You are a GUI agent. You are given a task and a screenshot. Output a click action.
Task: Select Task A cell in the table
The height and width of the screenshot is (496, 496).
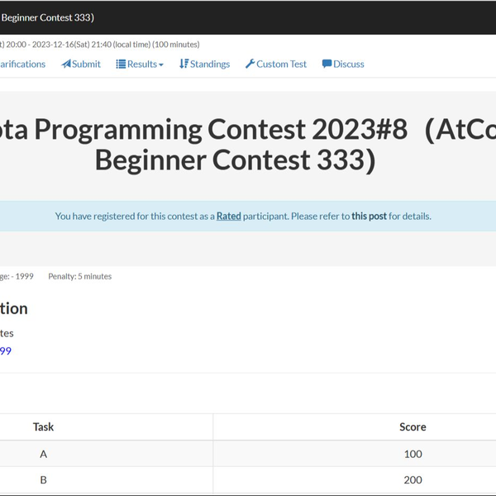pos(44,454)
